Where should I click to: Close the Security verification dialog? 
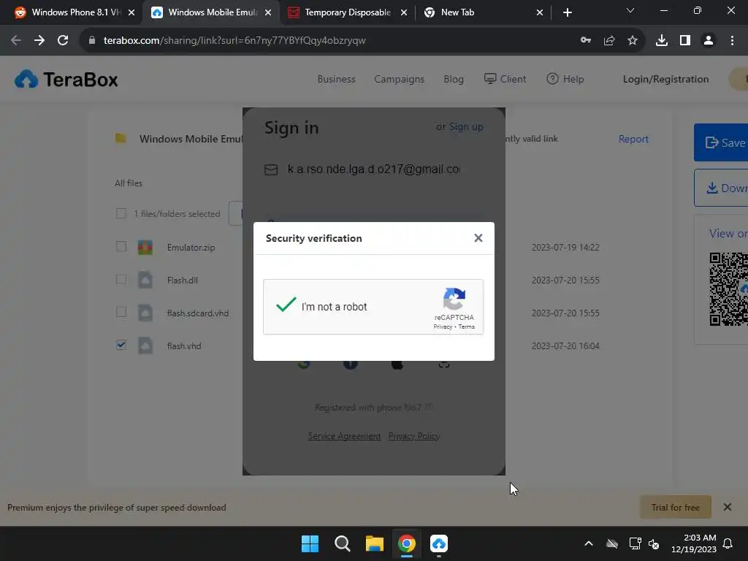[478, 238]
